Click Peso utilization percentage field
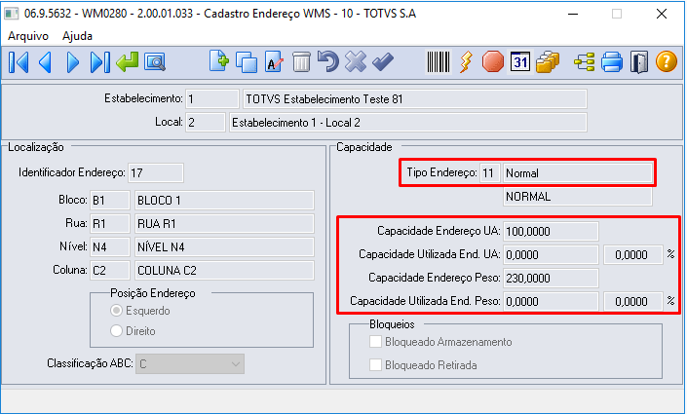687x414 pixels. [633, 301]
